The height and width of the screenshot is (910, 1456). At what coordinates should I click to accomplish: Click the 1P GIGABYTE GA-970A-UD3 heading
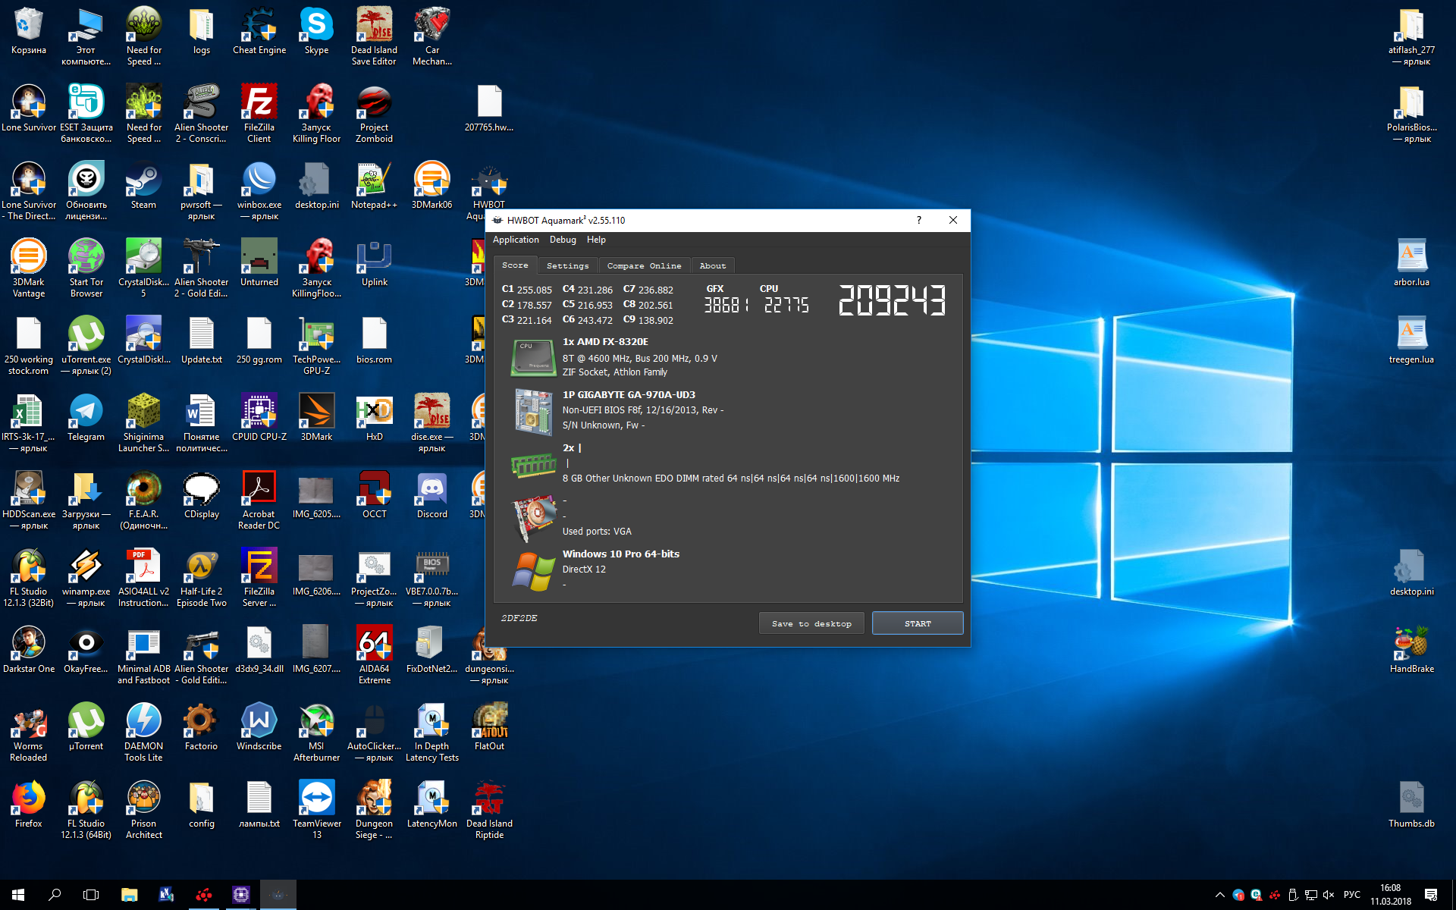629,395
